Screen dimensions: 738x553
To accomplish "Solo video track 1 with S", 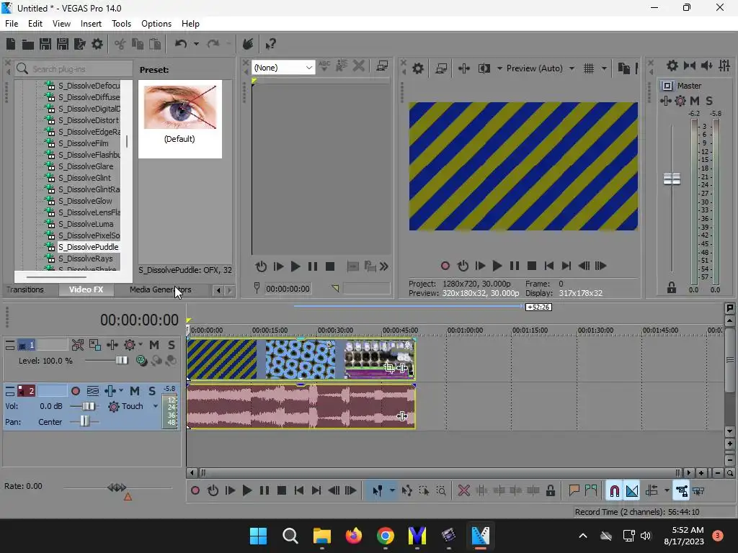I will [172, 345].
